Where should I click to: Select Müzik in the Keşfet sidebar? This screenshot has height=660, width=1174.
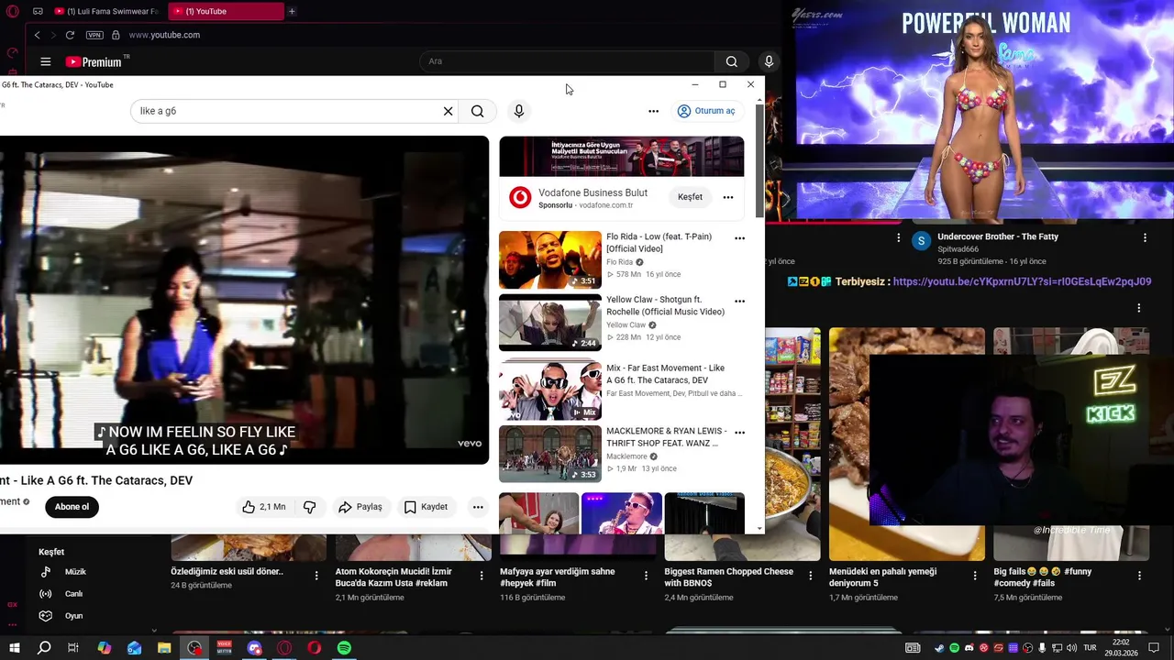tap(75, 572)
